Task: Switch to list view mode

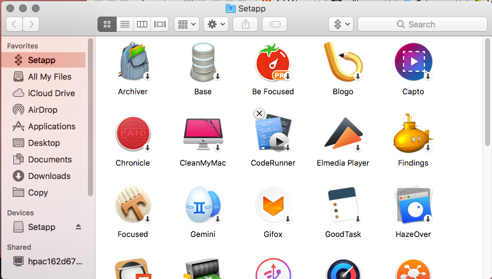Action: pyautogui.click(x=124, y=24)
